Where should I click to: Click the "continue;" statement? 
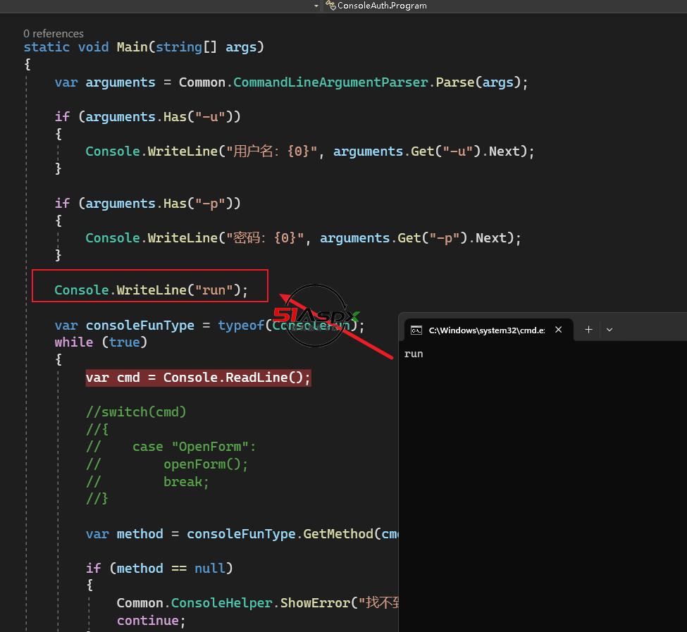(x=151, y=621)
